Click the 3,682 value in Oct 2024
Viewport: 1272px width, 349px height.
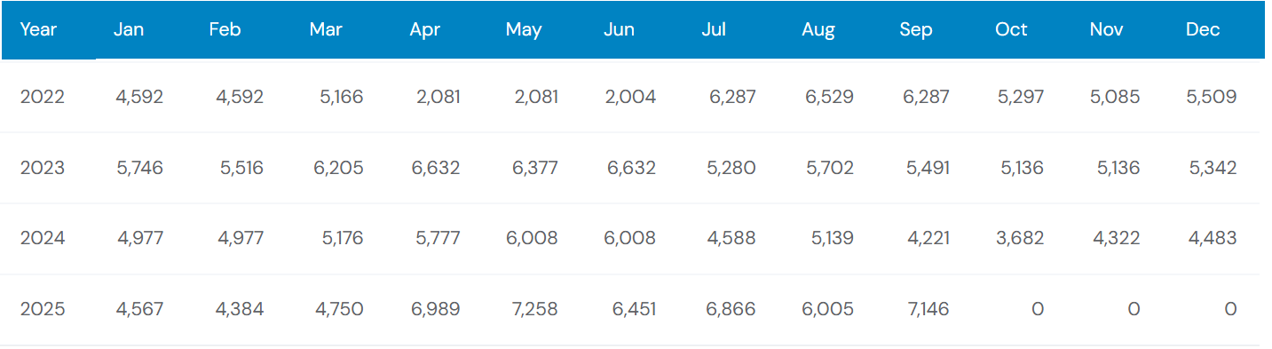[x=1020, y=238]
